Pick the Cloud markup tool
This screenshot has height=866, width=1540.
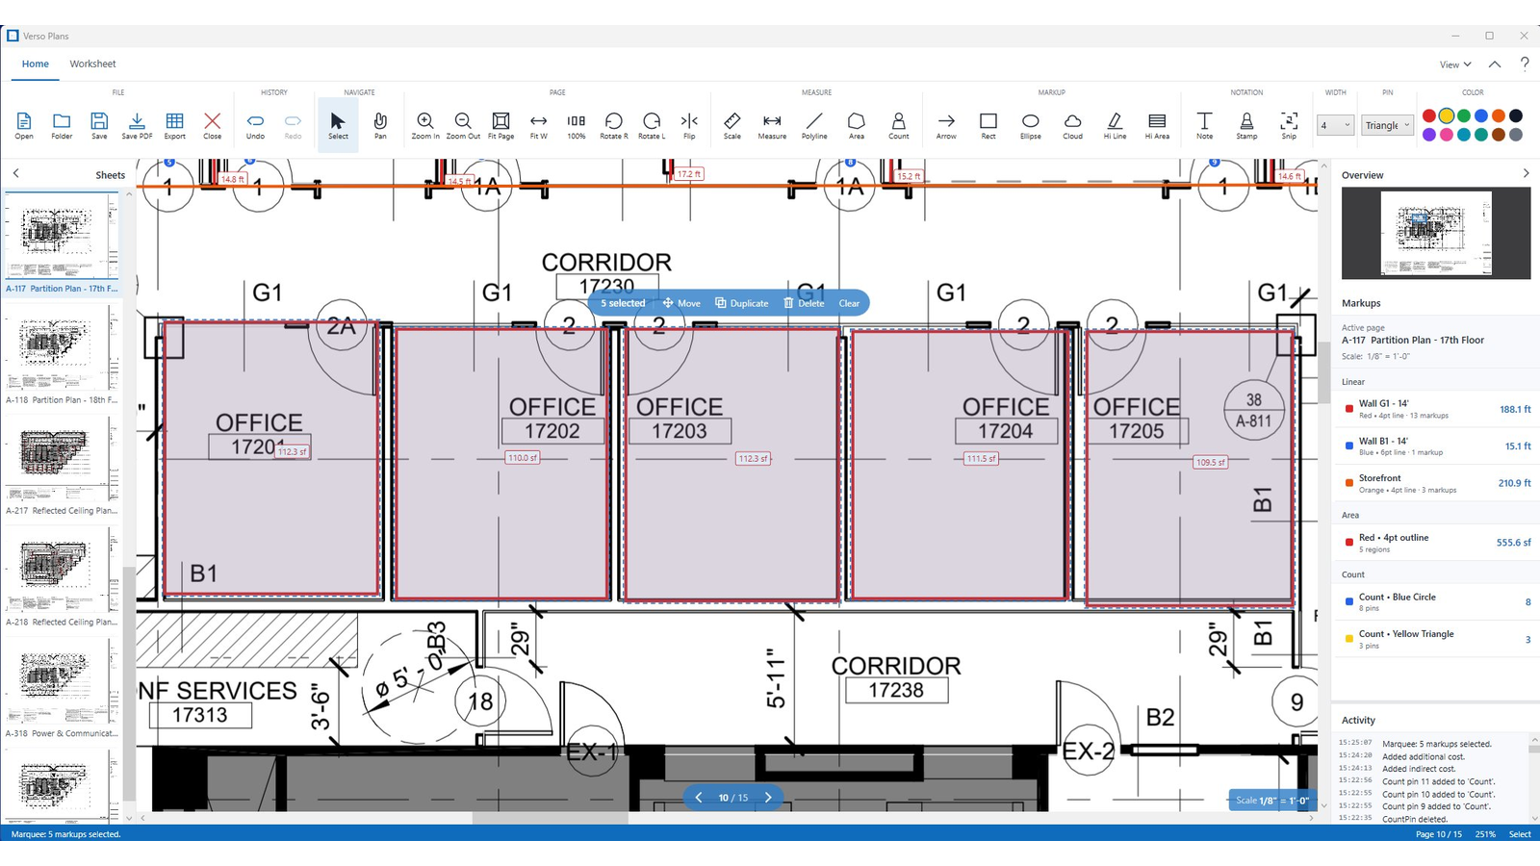[1072, 125]
